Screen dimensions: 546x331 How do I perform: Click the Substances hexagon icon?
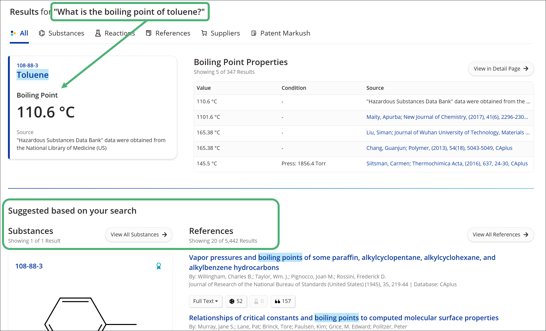[42, 33]
